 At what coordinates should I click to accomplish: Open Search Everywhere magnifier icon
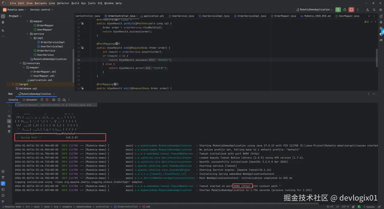pos(374,10)
